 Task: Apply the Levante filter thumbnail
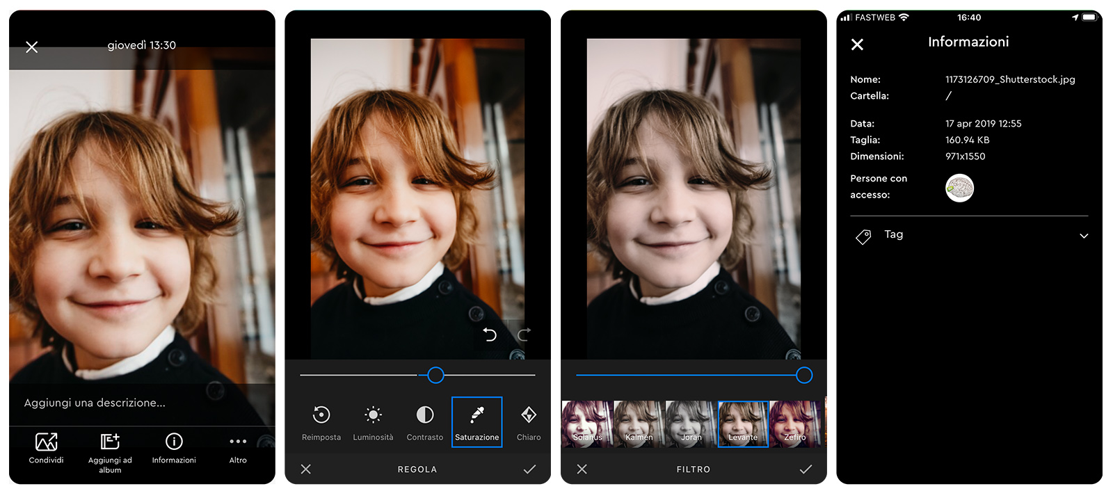pos(743,424)
